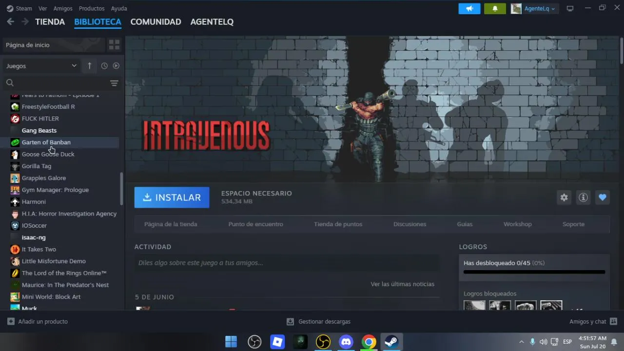The height and width of the screenshot is (351, 624).
Task: Click The Lord of the Rings Online icon
Action: tap(15, 273)
